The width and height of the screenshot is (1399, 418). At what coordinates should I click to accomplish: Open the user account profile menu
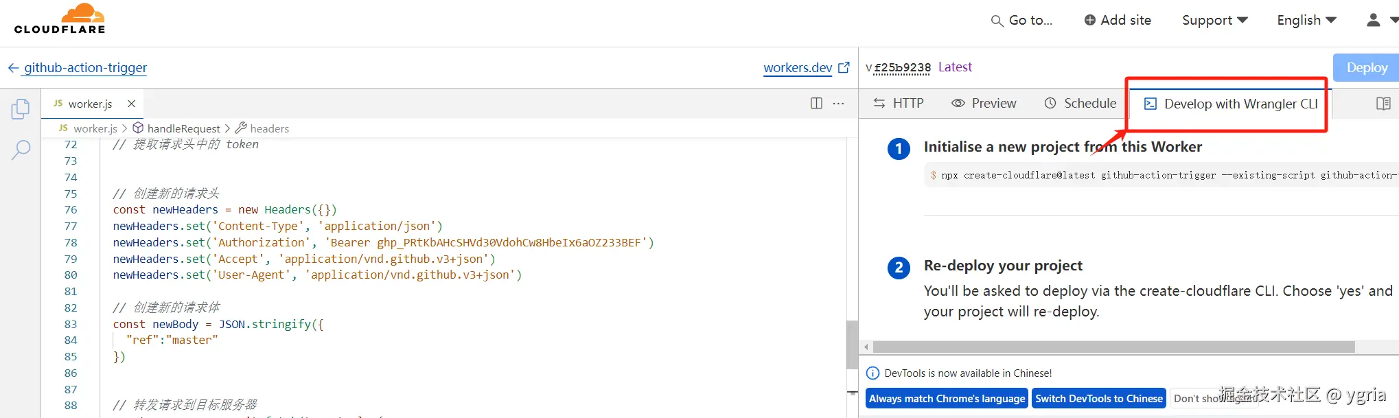tap(1378, 21)
